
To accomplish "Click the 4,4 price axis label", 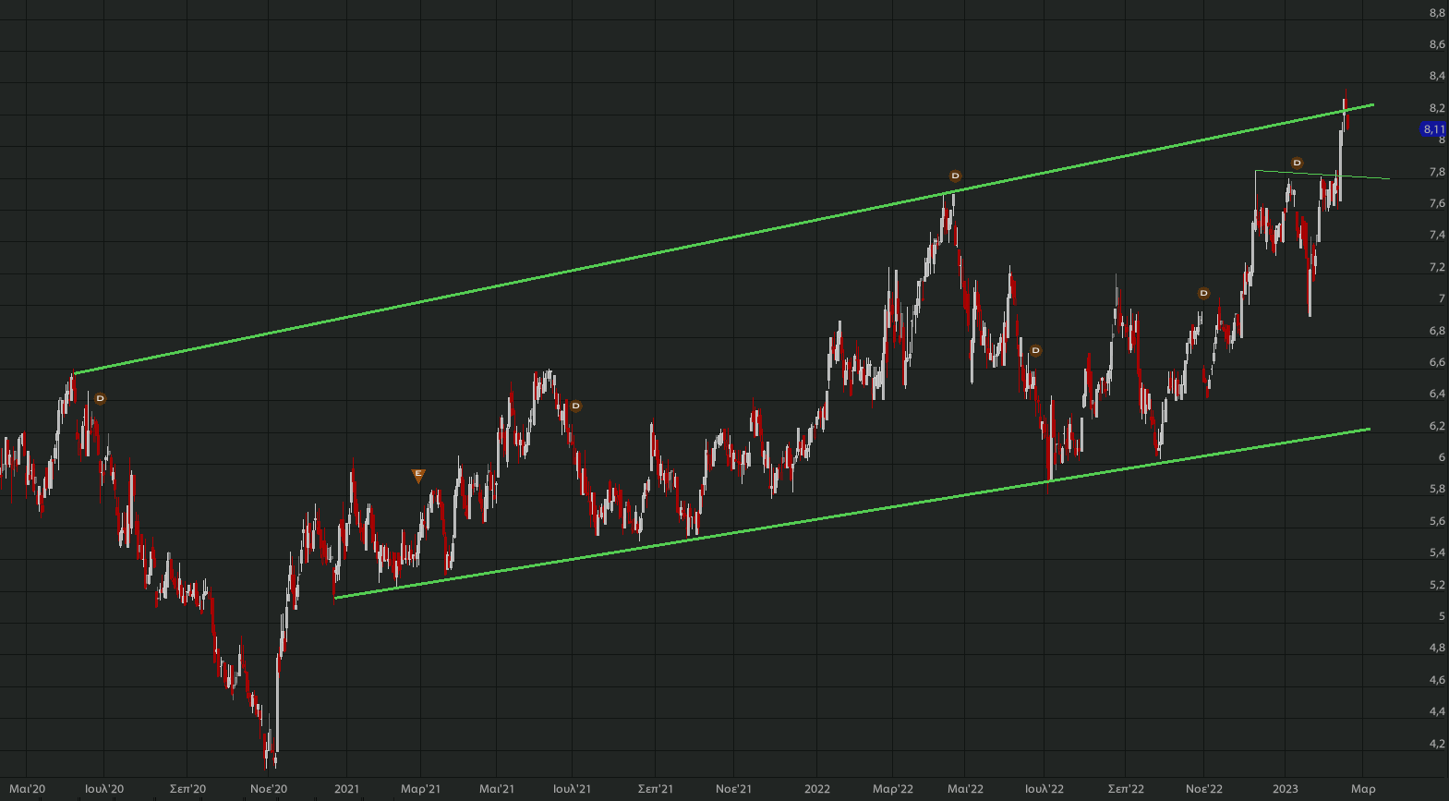I will click(x=1437, y=711).
